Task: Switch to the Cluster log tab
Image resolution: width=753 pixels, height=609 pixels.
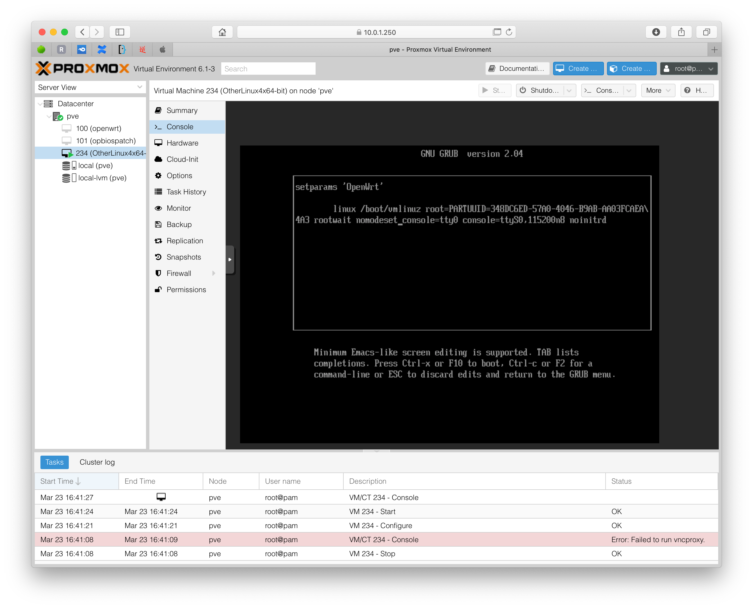Action: click(97, 462)
